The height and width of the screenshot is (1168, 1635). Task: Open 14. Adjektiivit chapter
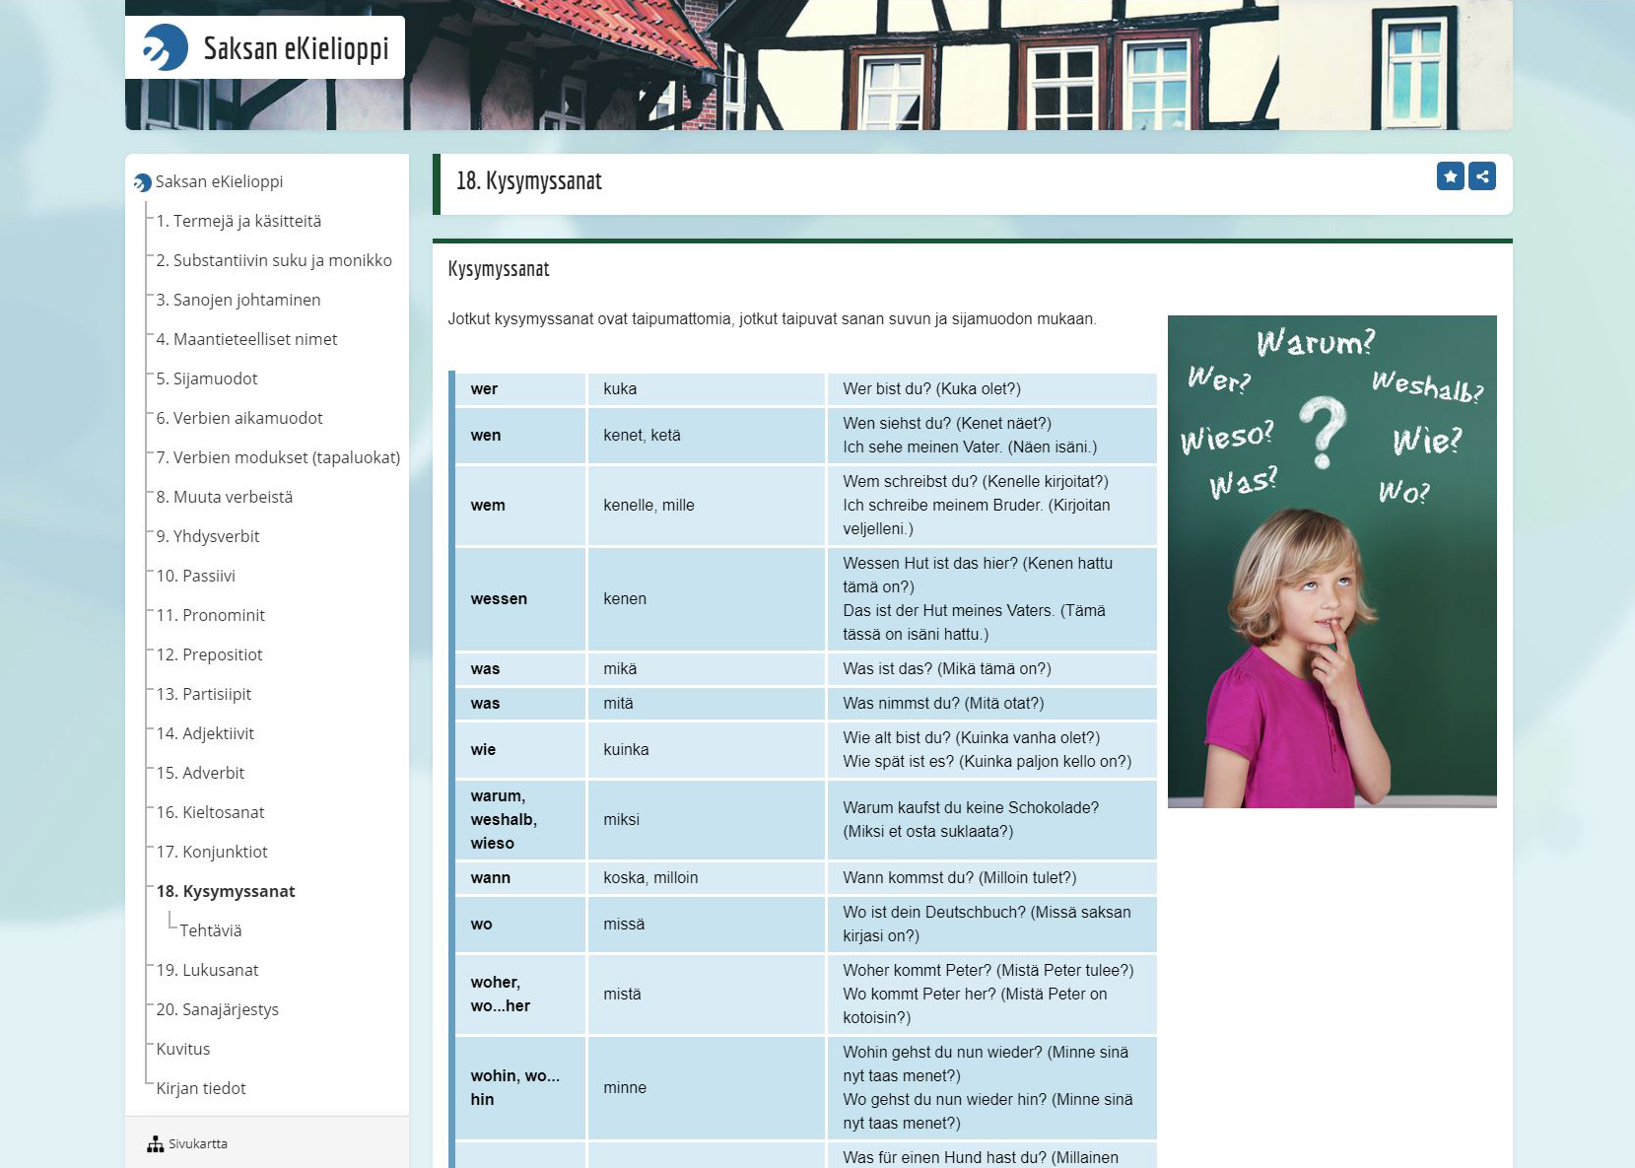(x=205, y=733)
